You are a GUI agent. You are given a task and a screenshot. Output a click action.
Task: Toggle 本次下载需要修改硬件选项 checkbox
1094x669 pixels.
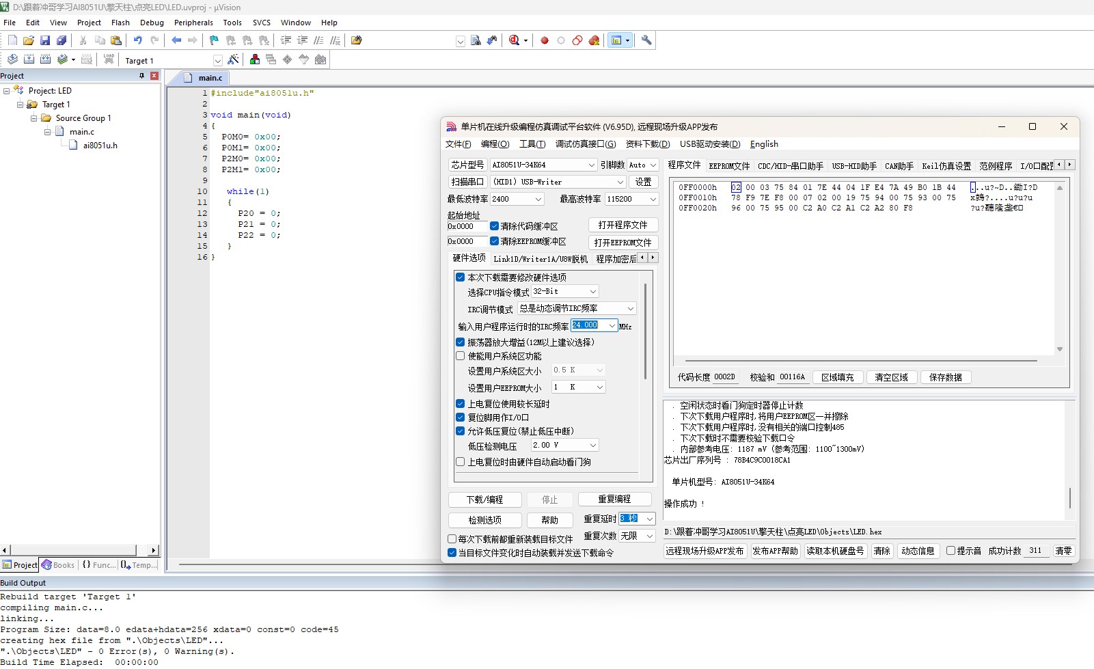[x=461, y=277]
